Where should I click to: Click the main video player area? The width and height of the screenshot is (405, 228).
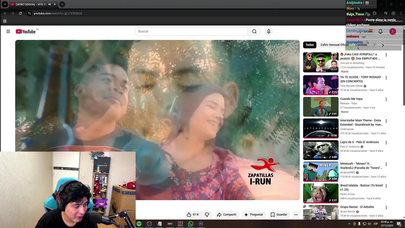click(x=157, y=120)
